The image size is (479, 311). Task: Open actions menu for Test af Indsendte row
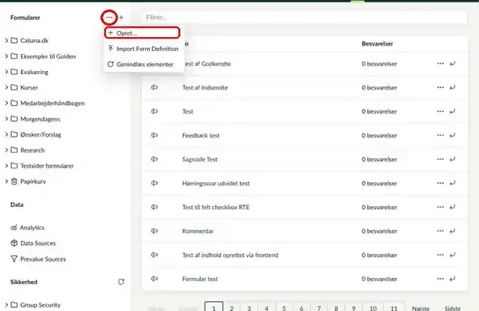pos(440,87)
